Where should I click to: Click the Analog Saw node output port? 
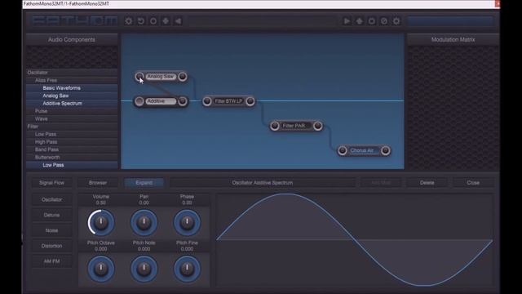tap(183, 76)
